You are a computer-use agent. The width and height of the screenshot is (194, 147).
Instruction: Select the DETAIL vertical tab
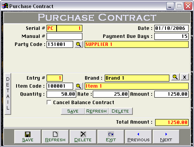8,94
